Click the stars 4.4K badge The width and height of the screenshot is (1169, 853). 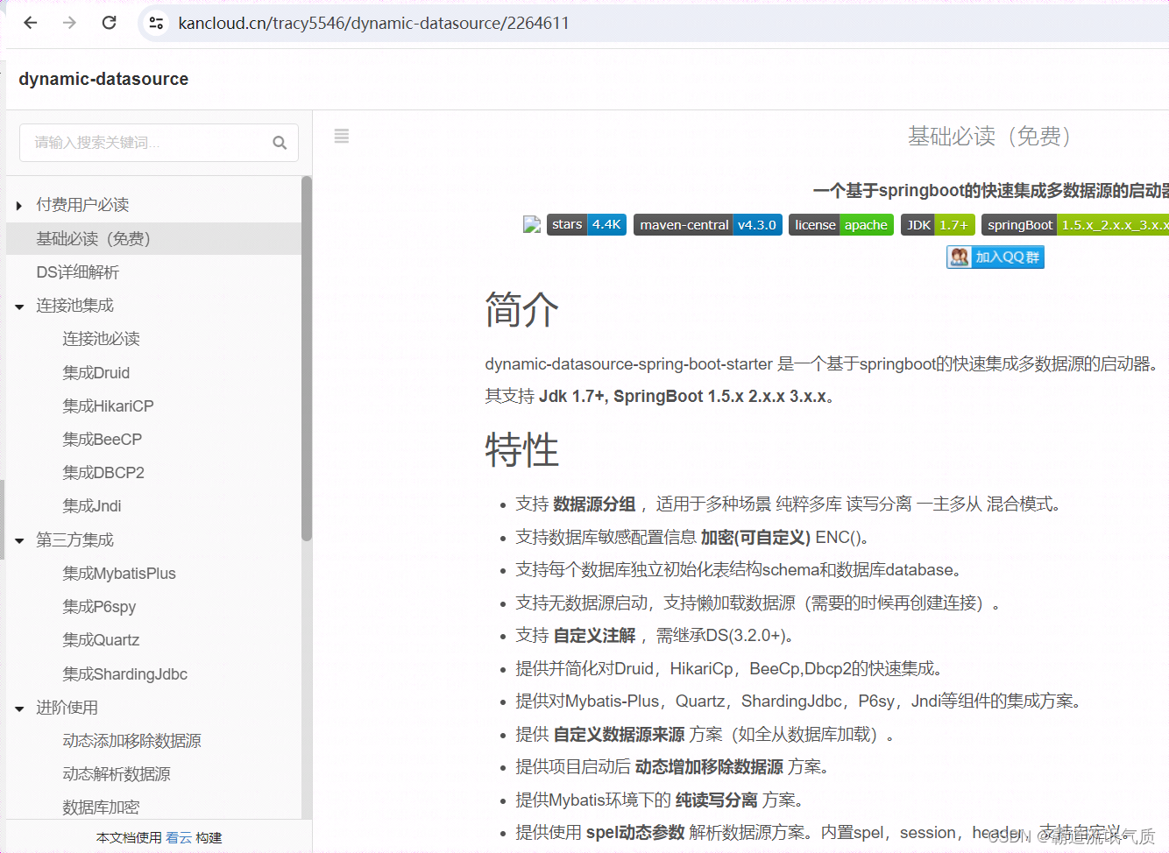[x=586, y=225]
